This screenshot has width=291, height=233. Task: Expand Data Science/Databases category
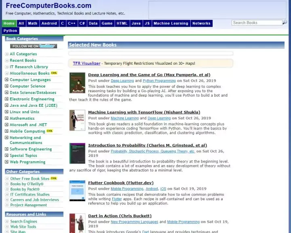6,92
